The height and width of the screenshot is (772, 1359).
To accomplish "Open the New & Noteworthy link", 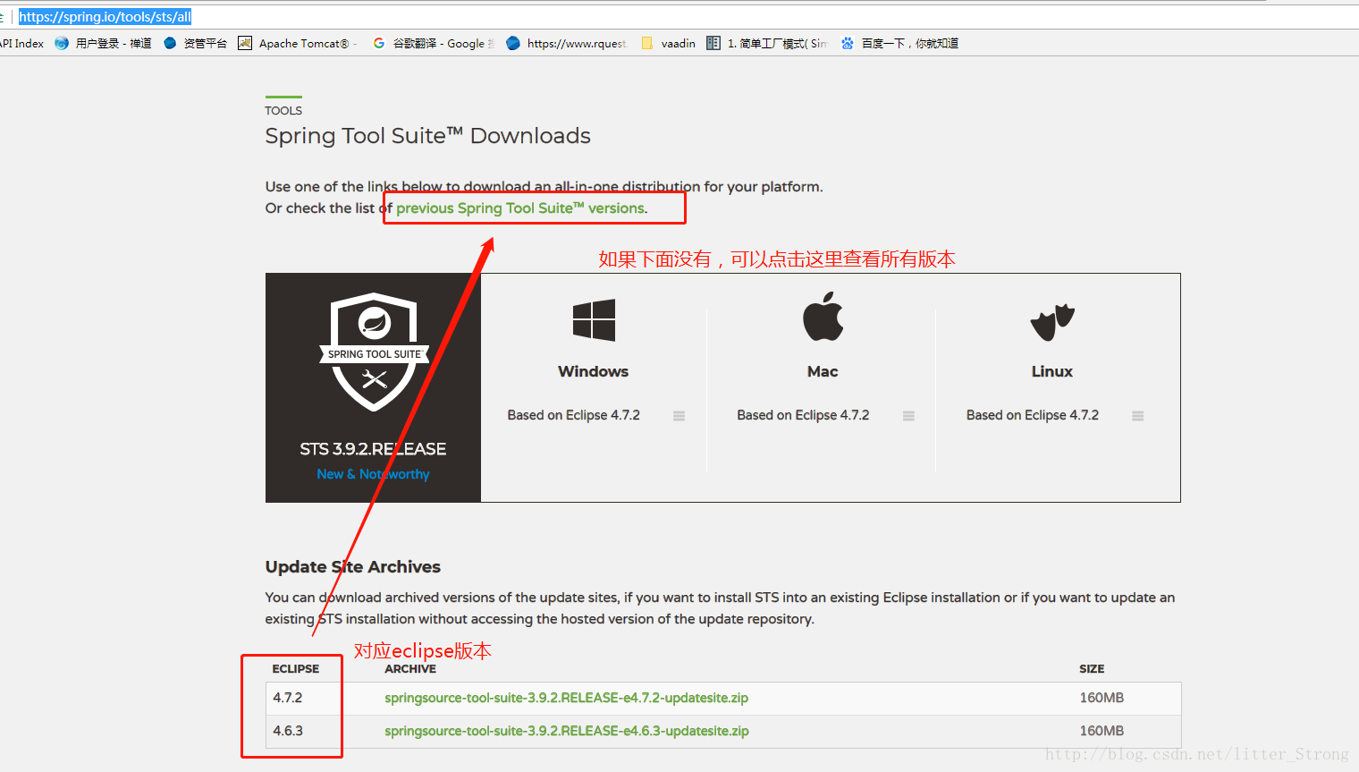I will point(373,474).
